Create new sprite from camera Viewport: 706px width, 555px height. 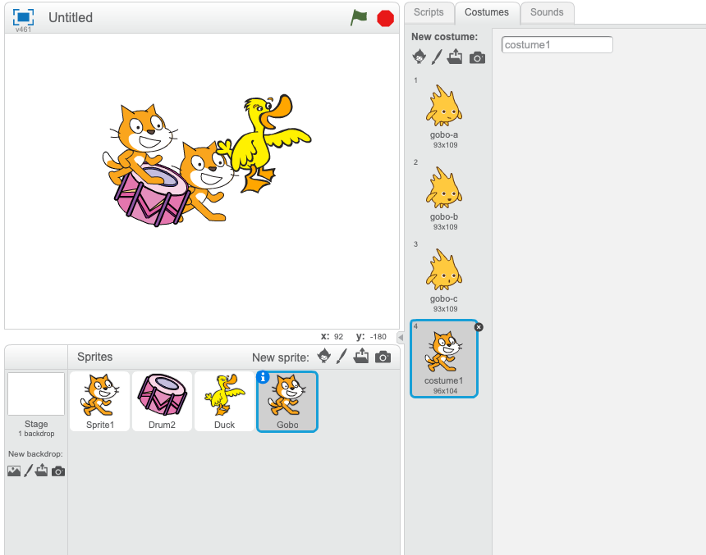(x=383, y=357)
